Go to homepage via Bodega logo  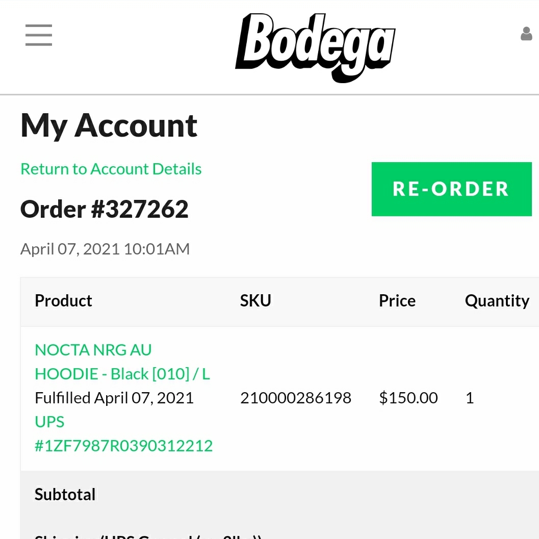pyautogui.click(x=315, y=47)
